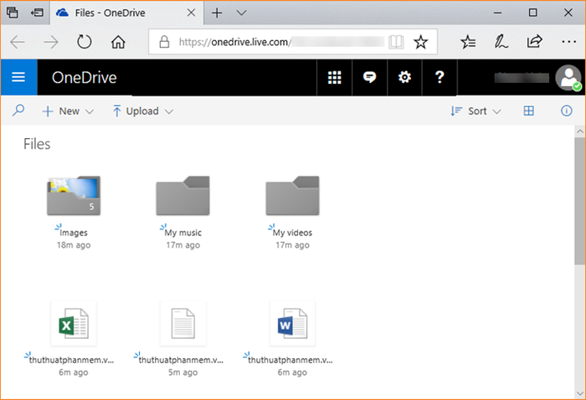Image resolution: width=586 pixels, height=400 pixels.
Task: Open the plain text file thuthuatphanmem
Action: [182, 324]
